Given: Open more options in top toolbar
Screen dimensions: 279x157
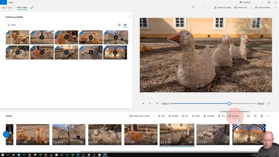Looking at the screenshot, I should click(276, 8).
